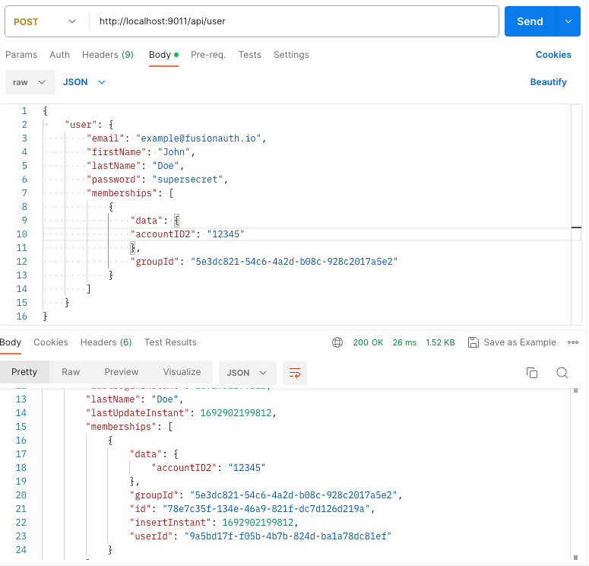Screen dimensions: 589x566
Task: Open the Pre-req. tab
Action: click(x=208, y=55)
